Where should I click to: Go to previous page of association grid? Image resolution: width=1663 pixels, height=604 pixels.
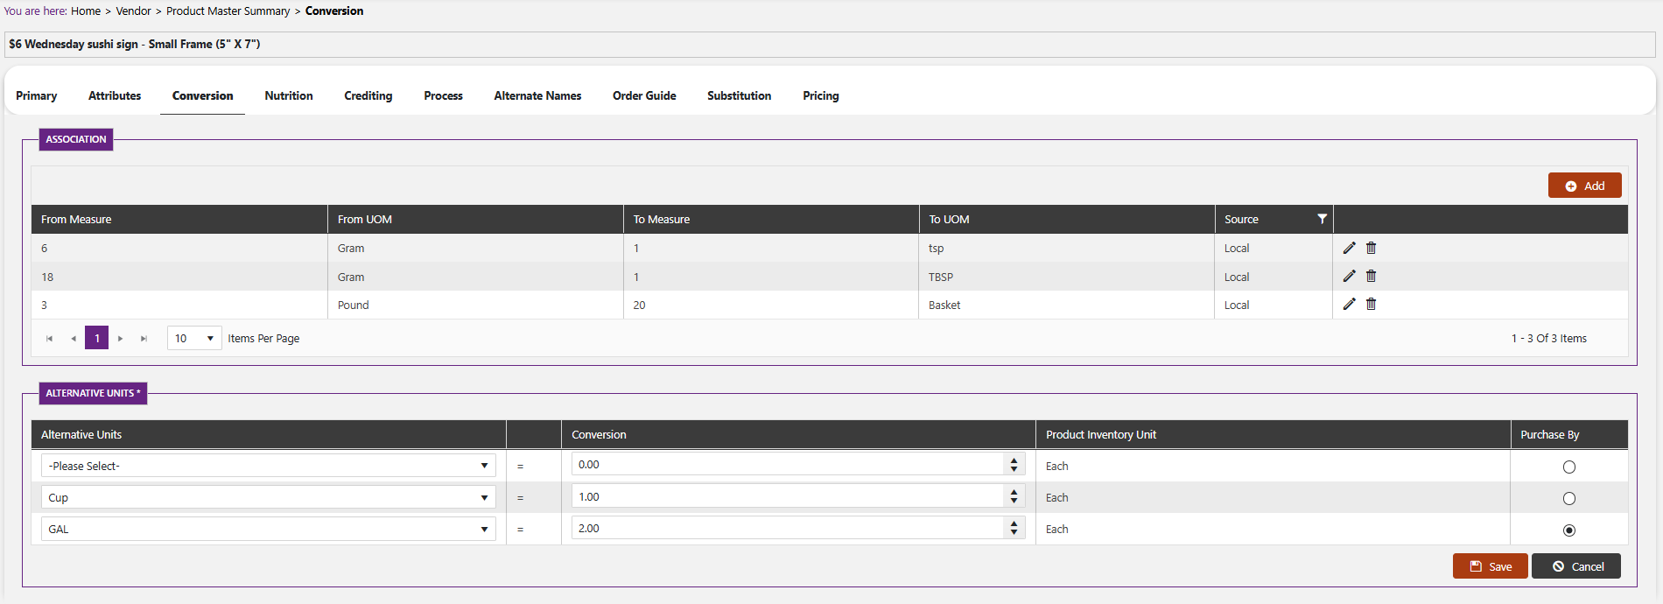(x=74, y=339)
